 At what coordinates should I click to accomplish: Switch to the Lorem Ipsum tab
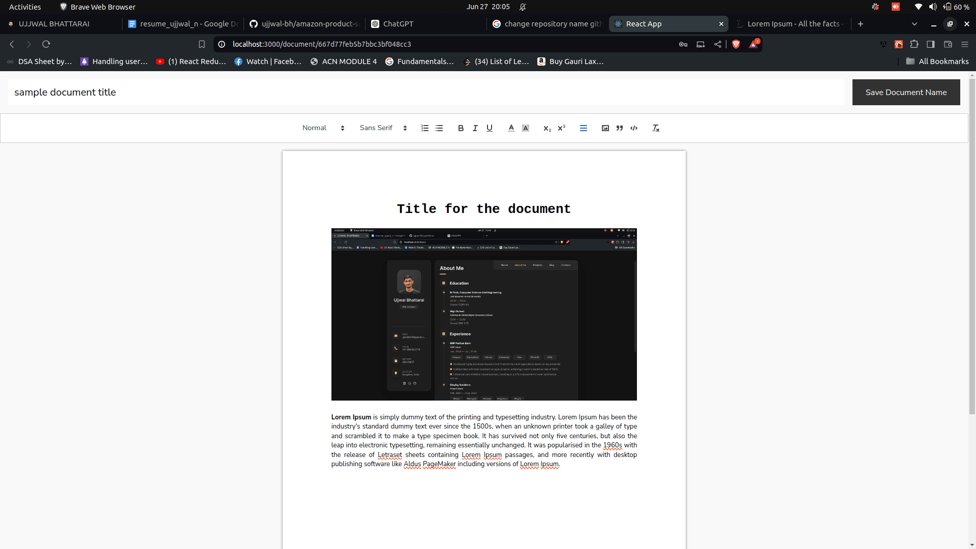point(790,24)
